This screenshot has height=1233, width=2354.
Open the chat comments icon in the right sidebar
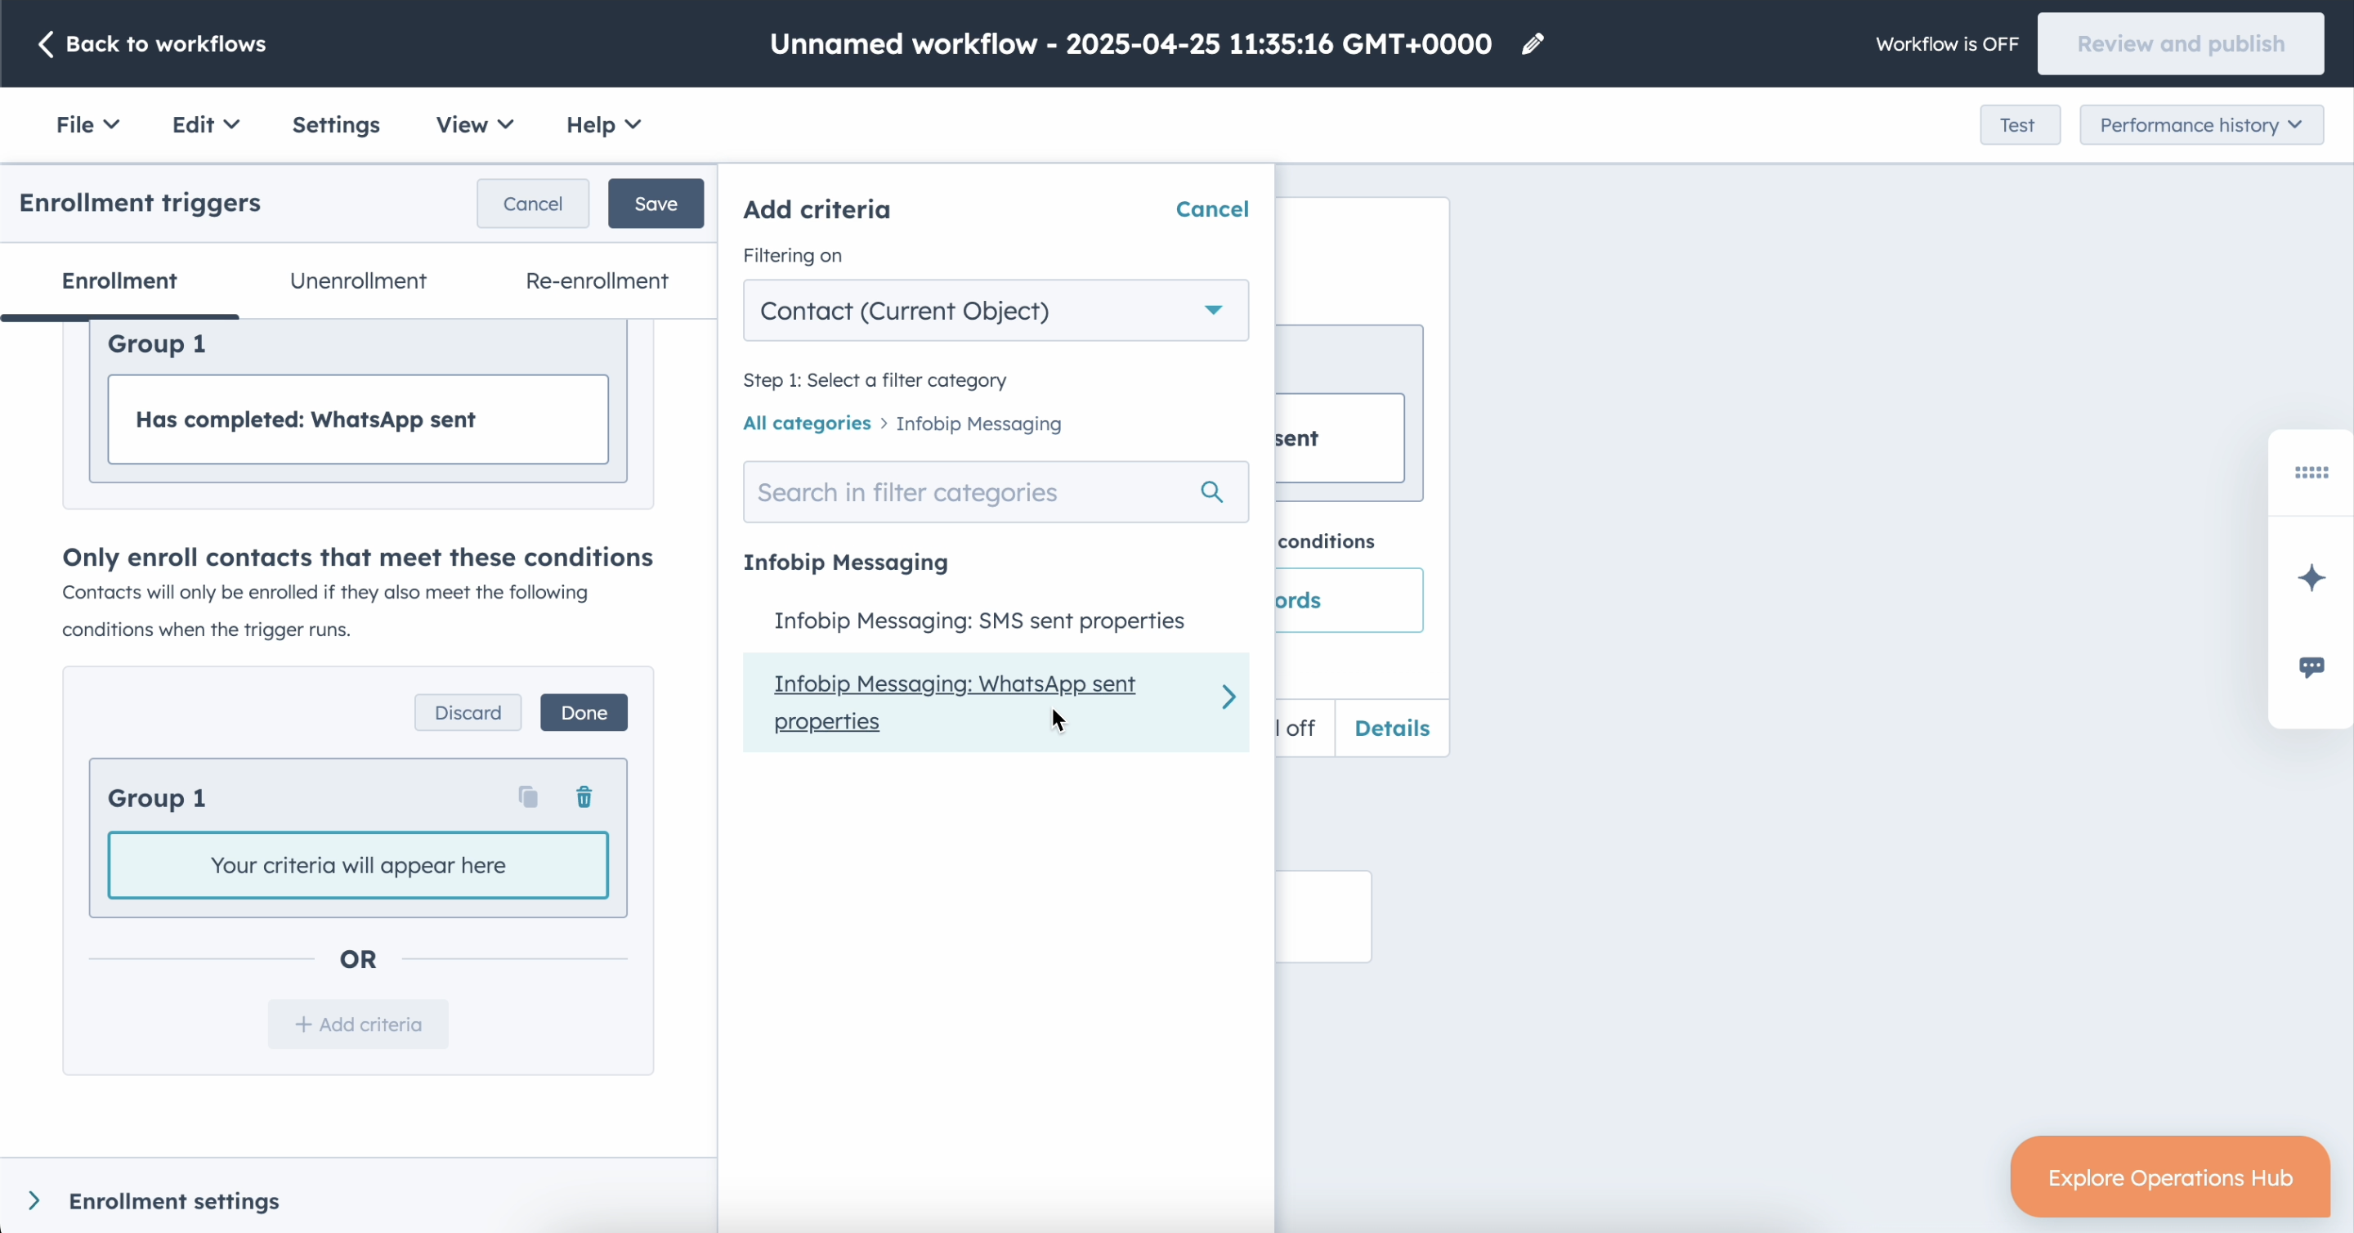(x=2311, y=667)
